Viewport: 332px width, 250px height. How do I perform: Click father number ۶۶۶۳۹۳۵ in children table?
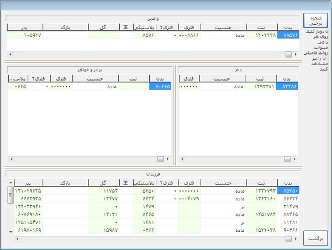point(28,199)
